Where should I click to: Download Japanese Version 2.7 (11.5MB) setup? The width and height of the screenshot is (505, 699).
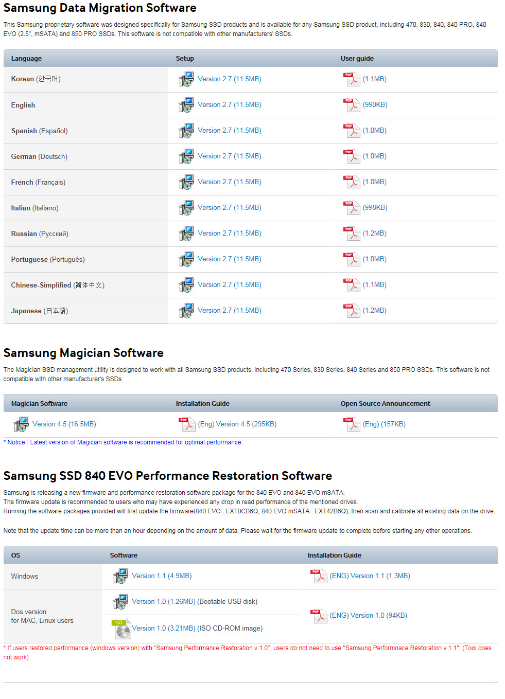click(230, 310)
